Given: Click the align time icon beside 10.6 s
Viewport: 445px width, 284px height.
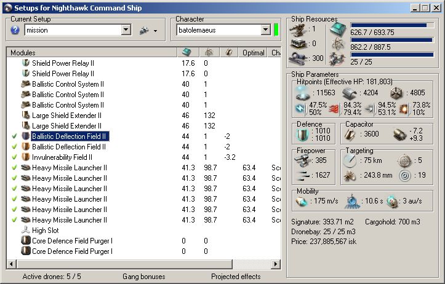Looking at the screenshot, I should [352, 202].
